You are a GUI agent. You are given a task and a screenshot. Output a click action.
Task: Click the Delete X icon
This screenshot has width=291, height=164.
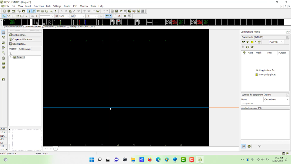tap(75, 11)
